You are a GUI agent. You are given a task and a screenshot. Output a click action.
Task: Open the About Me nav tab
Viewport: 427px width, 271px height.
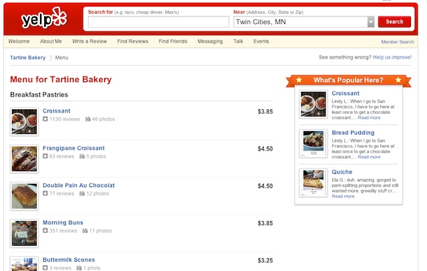click(x=51, y=41)
